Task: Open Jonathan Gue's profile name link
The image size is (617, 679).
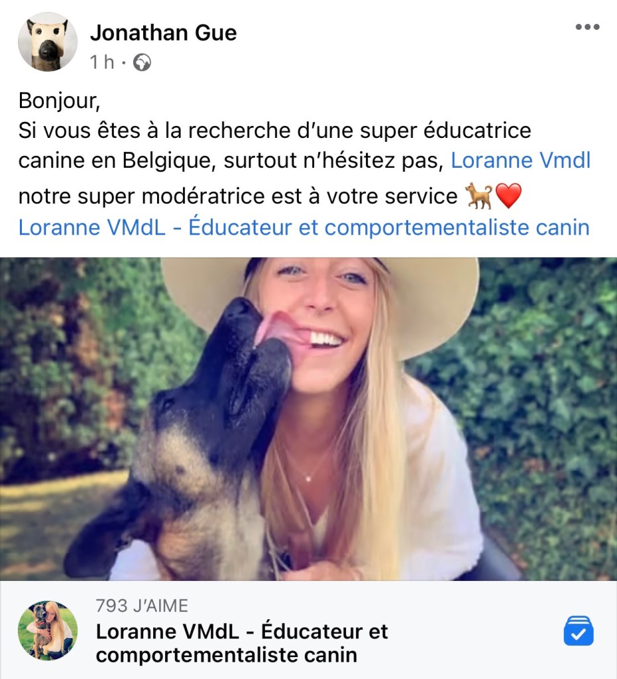Action: click(x=163, y=33)
